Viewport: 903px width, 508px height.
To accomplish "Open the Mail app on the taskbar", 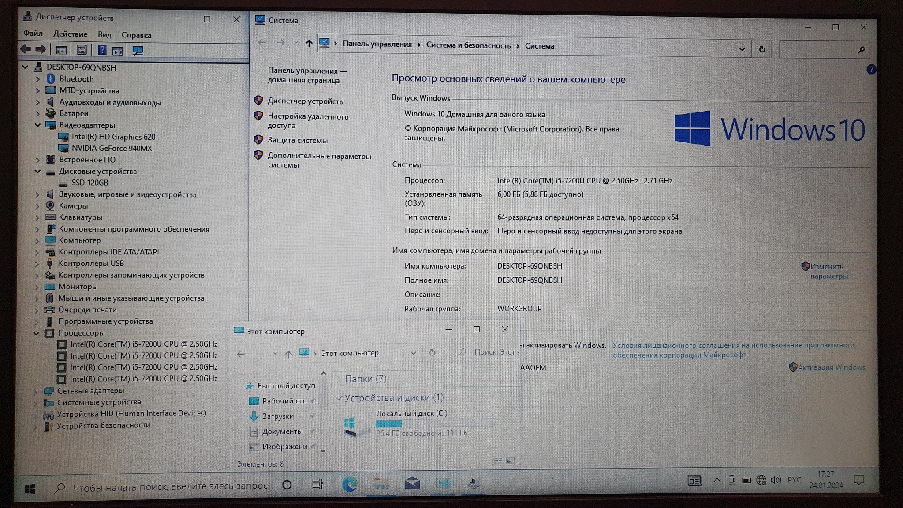I will click(x=412, y=483).
